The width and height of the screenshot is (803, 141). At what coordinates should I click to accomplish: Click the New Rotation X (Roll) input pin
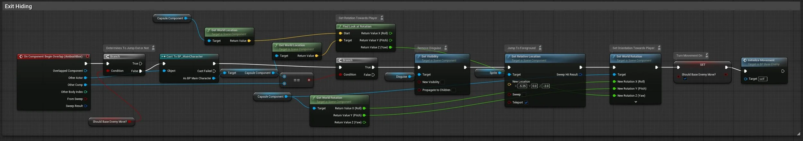pos(614,82)
